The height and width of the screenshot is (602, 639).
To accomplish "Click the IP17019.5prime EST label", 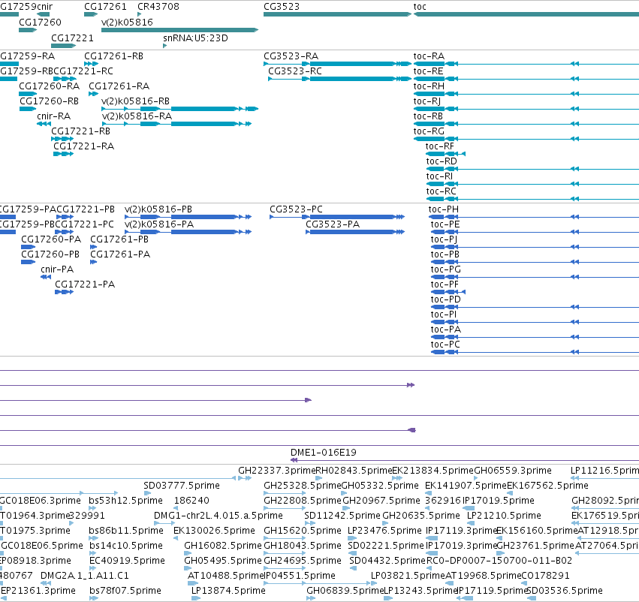I will click(499, 500).
